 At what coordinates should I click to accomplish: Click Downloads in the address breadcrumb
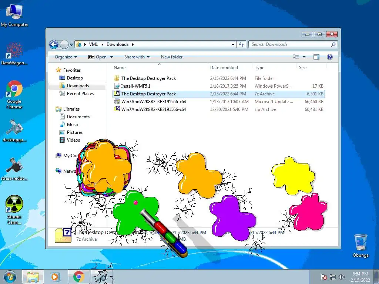[x=117, y=44]
